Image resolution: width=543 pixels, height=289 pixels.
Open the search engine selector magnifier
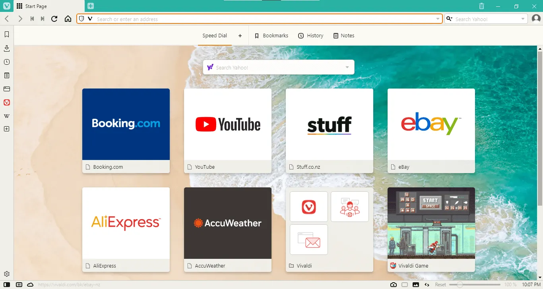[x=450, y=19]
